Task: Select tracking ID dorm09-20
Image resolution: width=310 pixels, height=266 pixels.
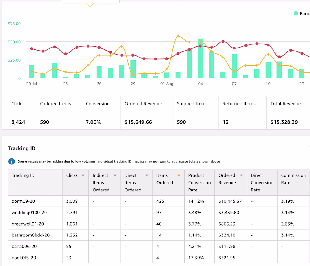Action: click(23, 201)
